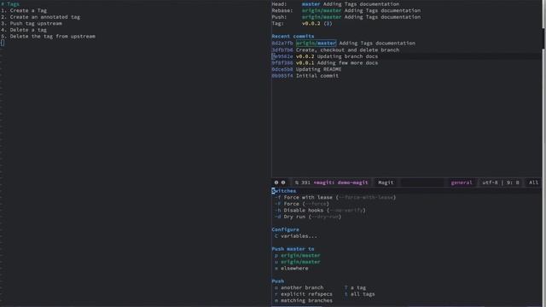Select push explicit refspecs
This screenshot has height=307, width=546.
pyautogui.click(x=304, y=294)
